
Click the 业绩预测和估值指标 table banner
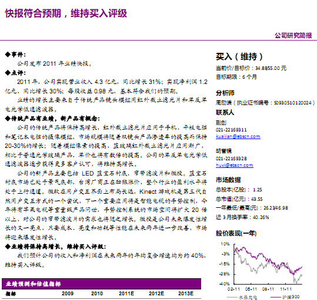[x=101, y=284]
